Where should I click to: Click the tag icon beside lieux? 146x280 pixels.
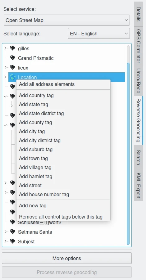coord(12,67)
